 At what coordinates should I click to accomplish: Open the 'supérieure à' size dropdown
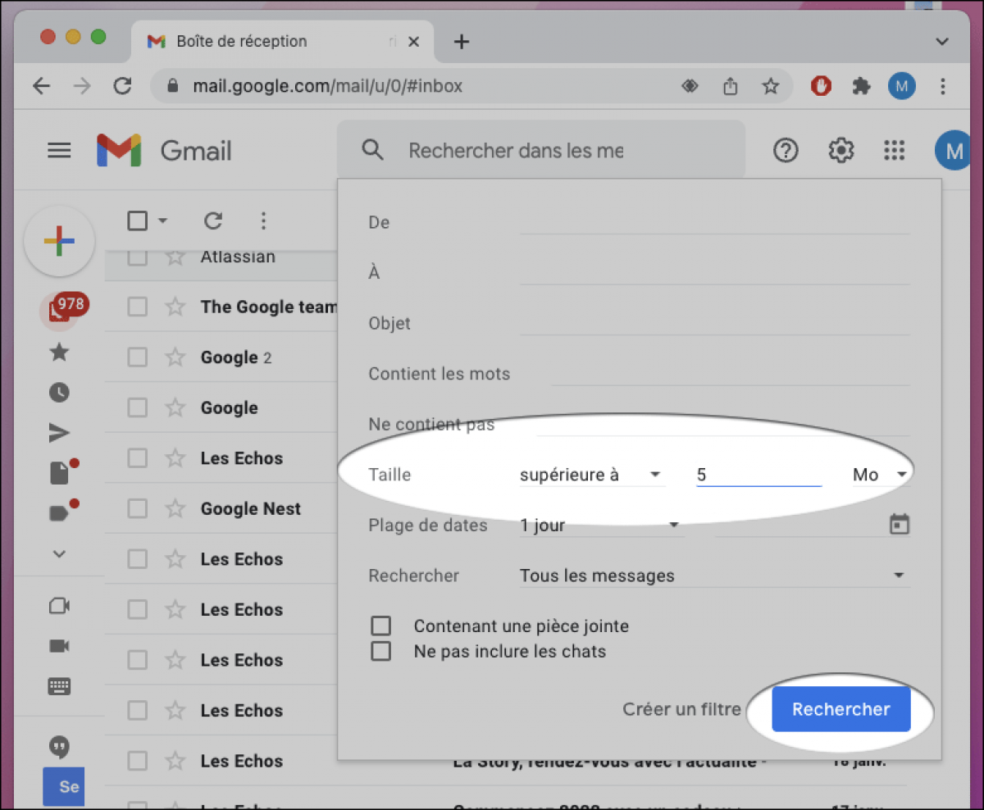pos(590,474)
